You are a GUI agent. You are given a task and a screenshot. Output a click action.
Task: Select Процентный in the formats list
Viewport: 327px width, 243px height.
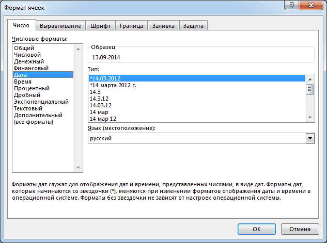pos(33,88)
